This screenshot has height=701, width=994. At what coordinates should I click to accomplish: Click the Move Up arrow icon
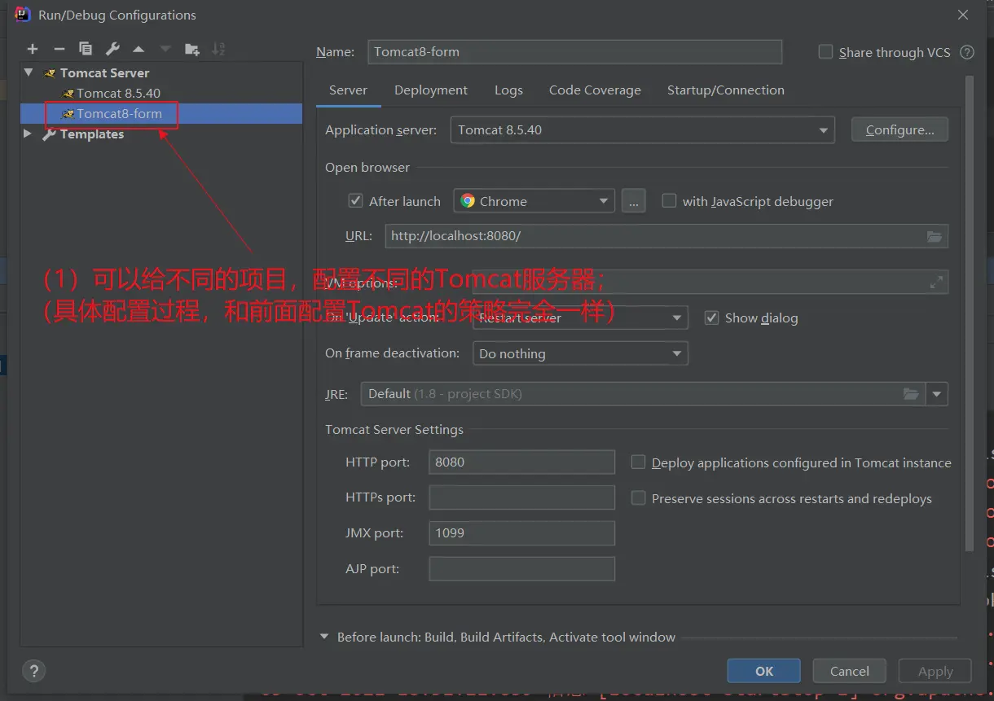point(139,50)
